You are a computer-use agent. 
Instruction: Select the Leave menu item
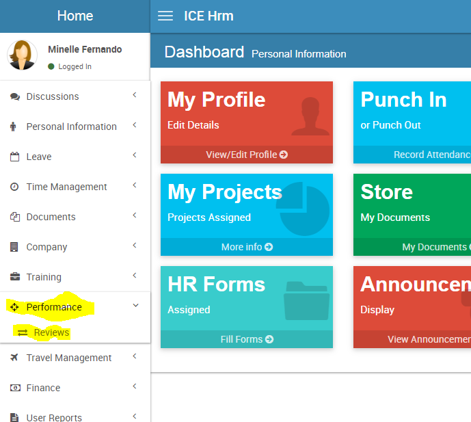75,157
